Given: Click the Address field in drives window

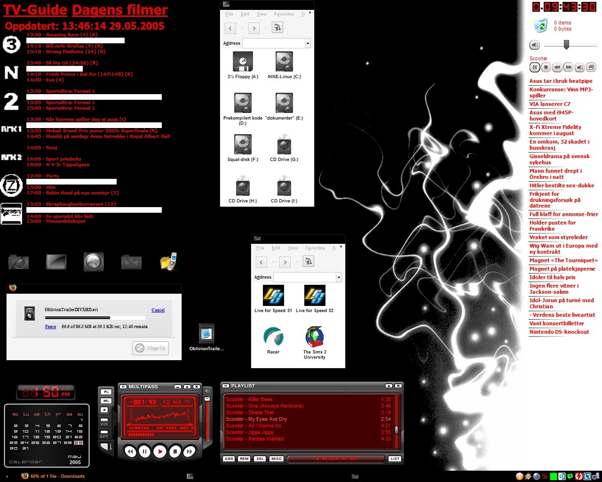Looking at the screenshot, I should click(x=274, y=43).
